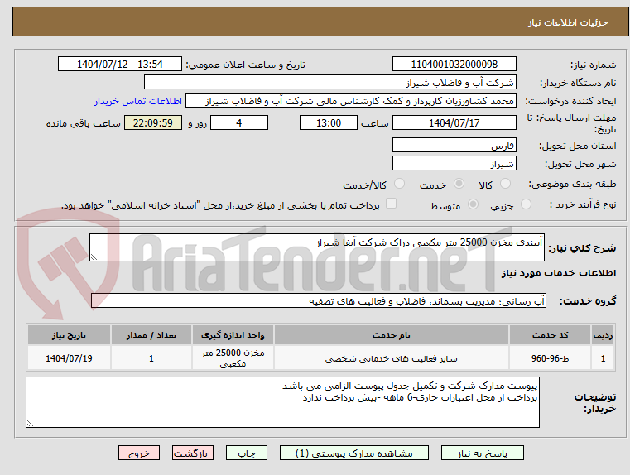Click the 'خروج' exit button
Image resolution: width=630 pixels, height=475 pixels.
pos(138,453)
